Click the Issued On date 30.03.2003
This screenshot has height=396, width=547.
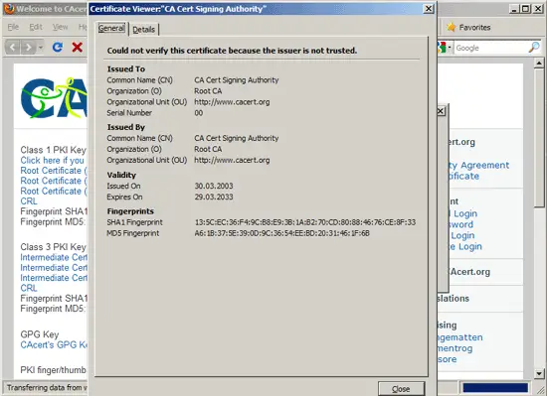pyautogui.click(x=214, y=186)
